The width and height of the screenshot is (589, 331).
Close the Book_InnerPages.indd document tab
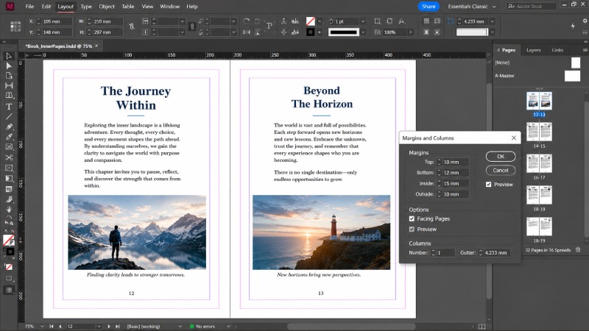pyautogui.click(x=96, y=46)
